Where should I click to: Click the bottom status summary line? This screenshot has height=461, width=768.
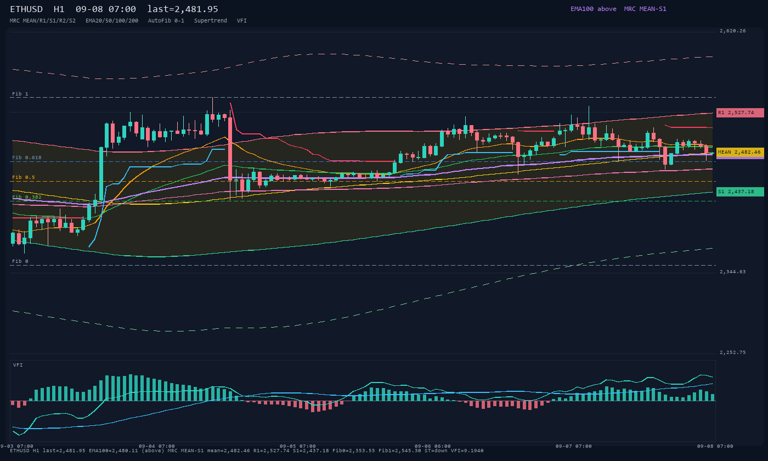tap(247, 451)
